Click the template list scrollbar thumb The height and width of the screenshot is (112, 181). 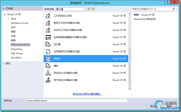(130, 67)
